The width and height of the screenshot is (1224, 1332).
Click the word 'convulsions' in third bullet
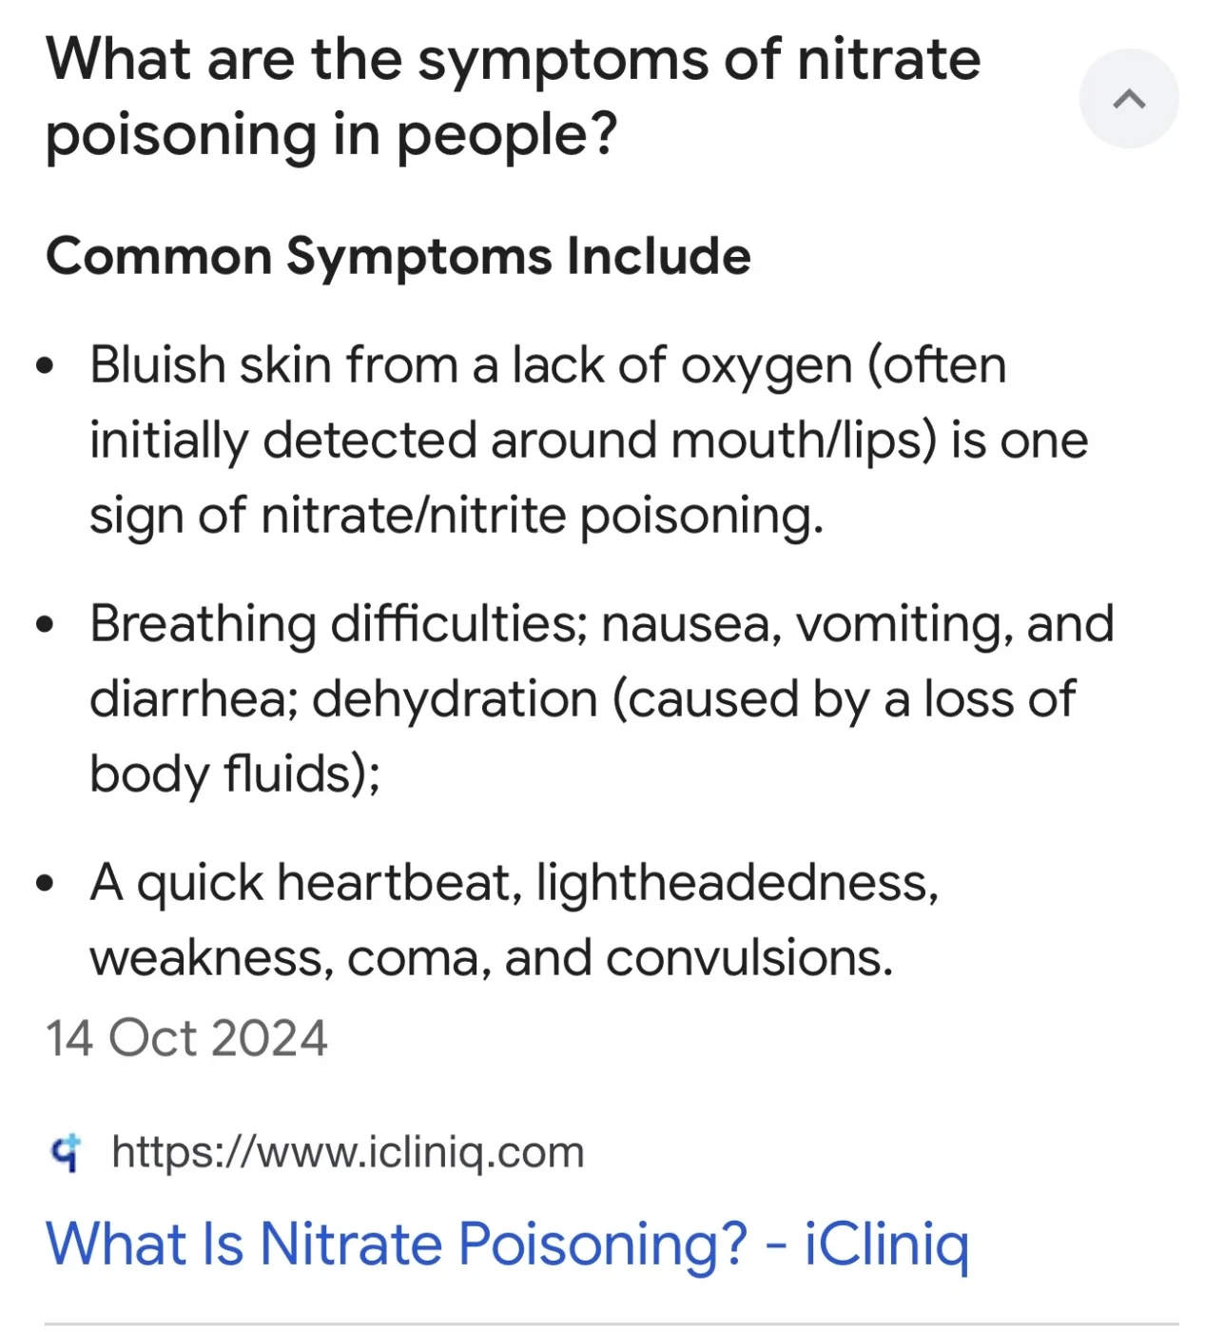[748, 958]
